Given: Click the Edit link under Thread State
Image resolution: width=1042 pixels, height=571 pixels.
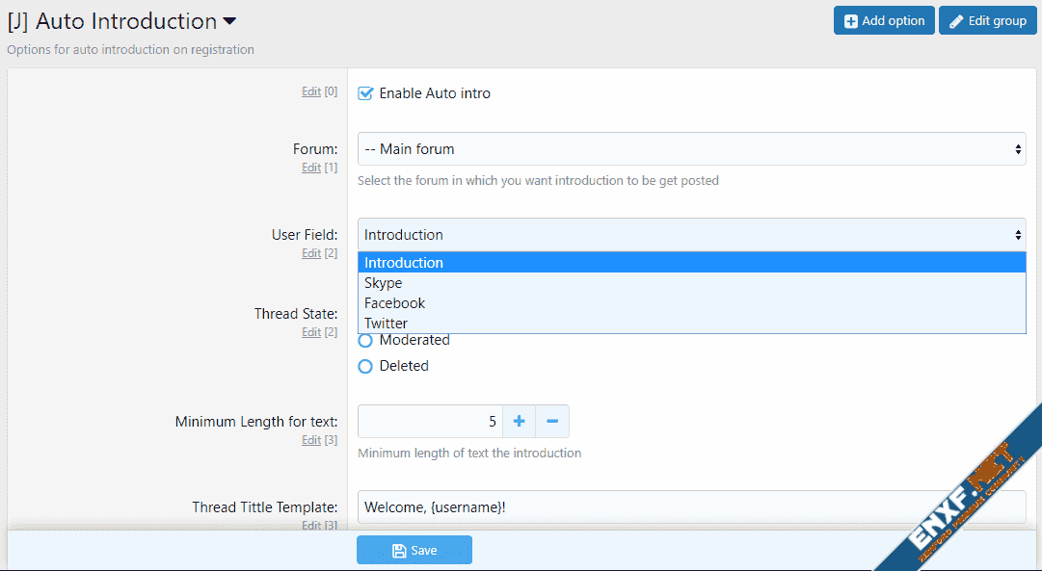Looking at the screenshot, I should point(310,332).
